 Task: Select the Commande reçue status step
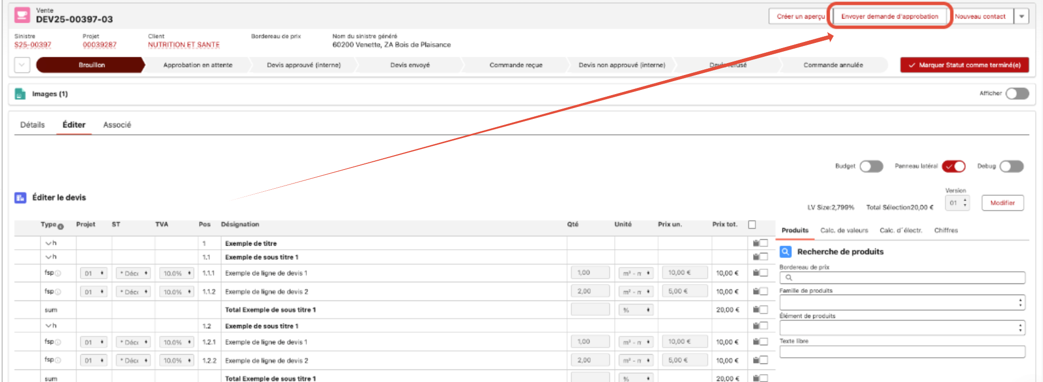[x=516, y=65]
